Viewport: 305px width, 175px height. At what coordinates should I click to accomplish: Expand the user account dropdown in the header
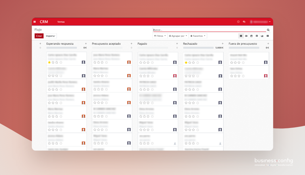[260, 22]
